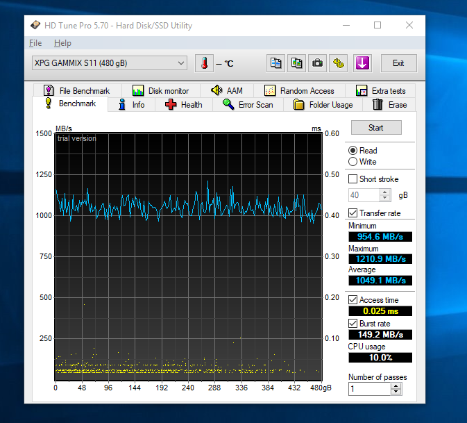Open the Help menu

pos(62,43)
